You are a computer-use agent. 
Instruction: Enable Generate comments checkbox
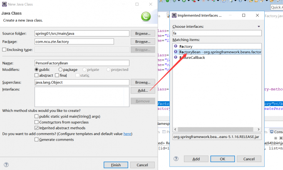tap(37, 140)
